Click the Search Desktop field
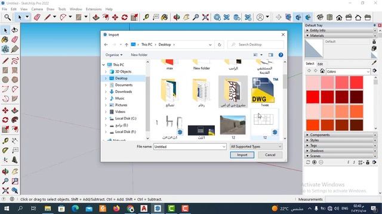382x214 pixels. click(255, 45)
